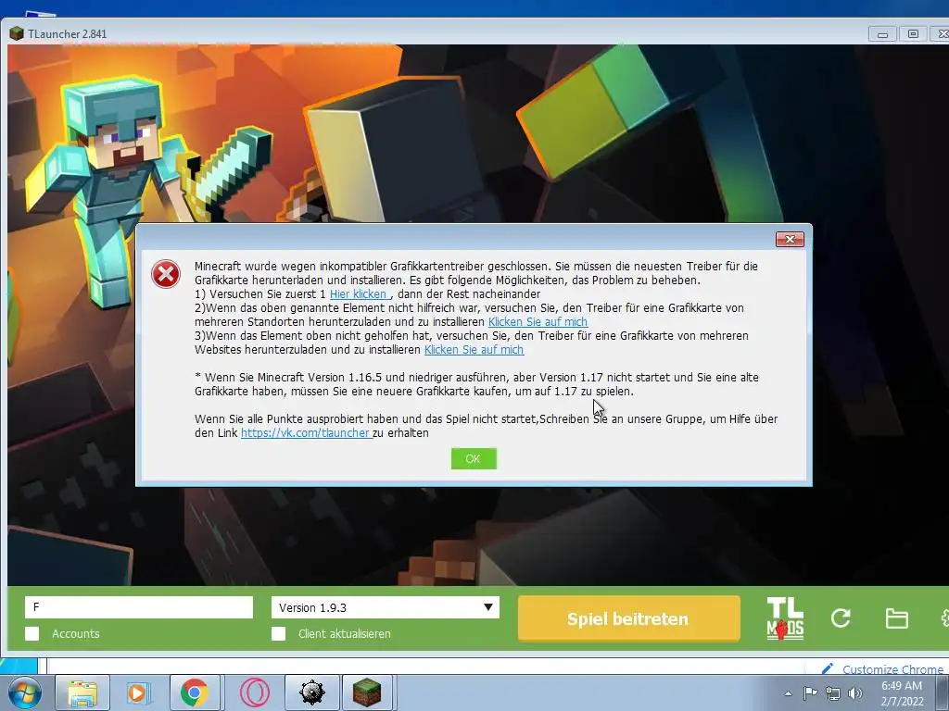Close the error dialog with red X
This screenshot has width=949, height=711.
click(790, 240)
